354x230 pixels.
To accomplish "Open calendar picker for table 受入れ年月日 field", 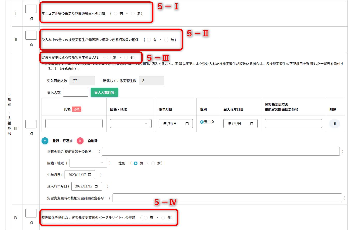I will point(252,124).
